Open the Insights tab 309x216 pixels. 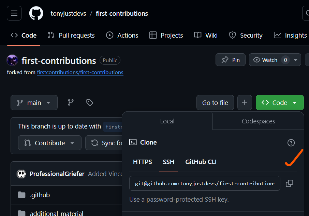coord(290,35)
